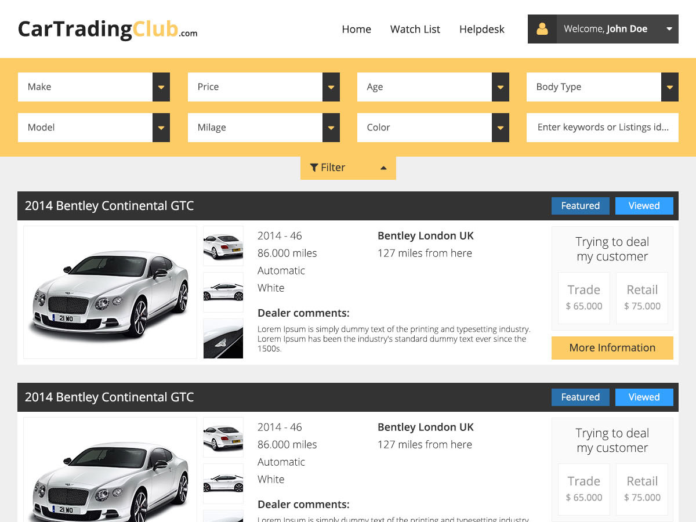Click '2014 - 46' in second listing

pos(280,427)
